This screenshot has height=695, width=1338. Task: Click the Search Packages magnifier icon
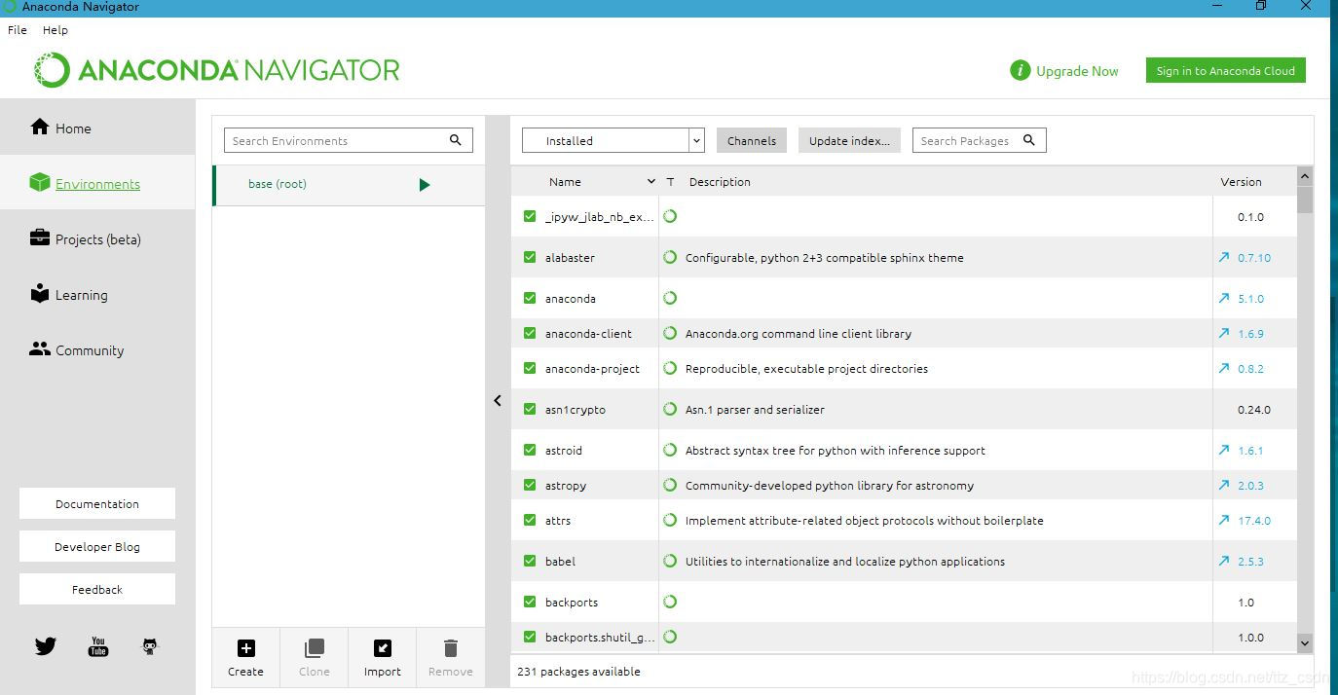[x=1029, y=140]
